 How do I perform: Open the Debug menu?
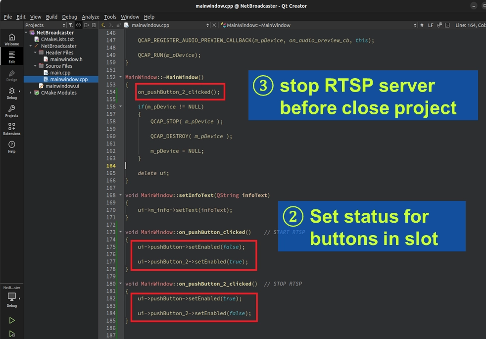tap(69, 17)
